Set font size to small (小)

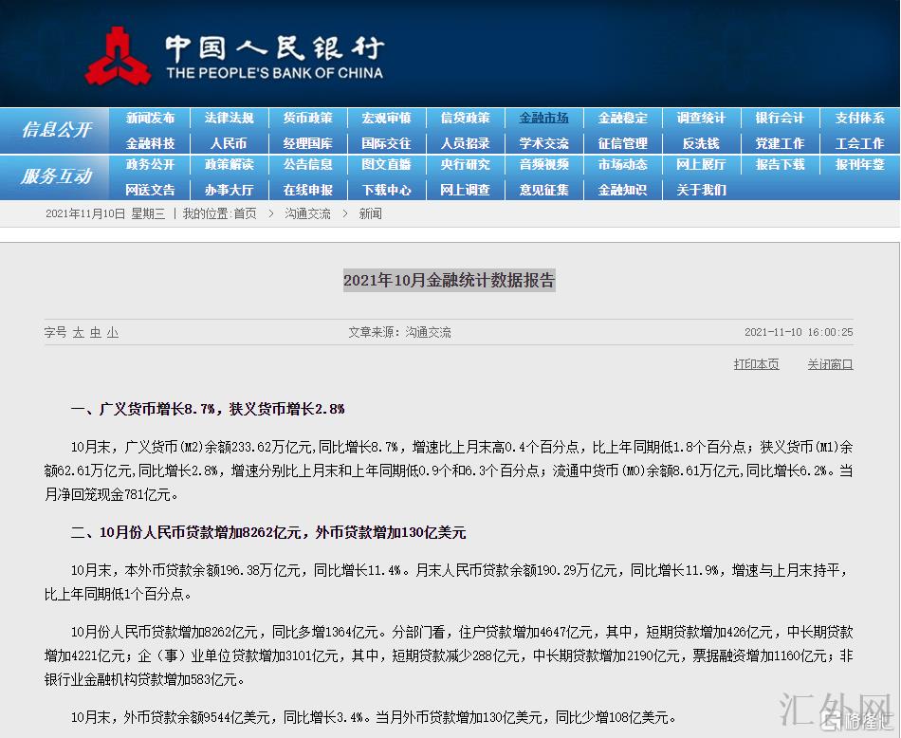point(113,333)
